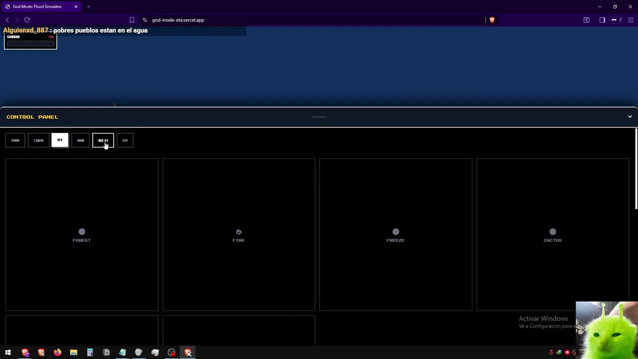Open Calculator from the taskbar

click(90, 353)
